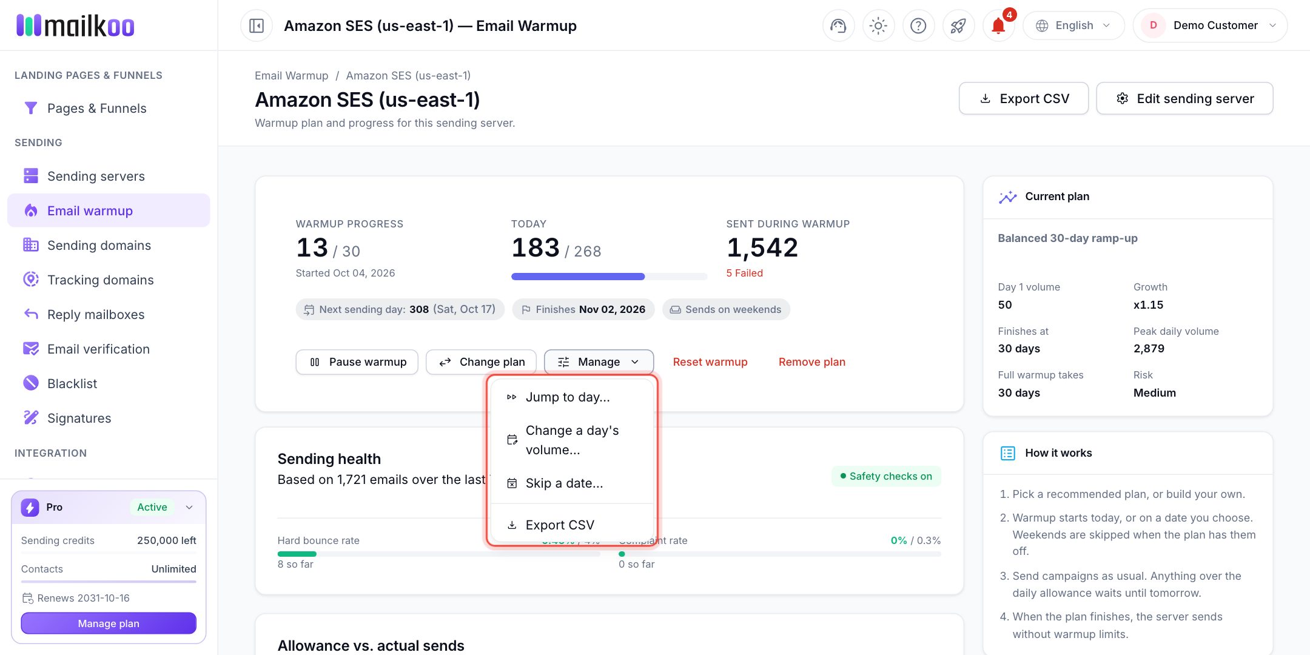The height and width of the screenshot is (655, 1310).
Task: Click the rocket icon in the header
Action: 958,25
